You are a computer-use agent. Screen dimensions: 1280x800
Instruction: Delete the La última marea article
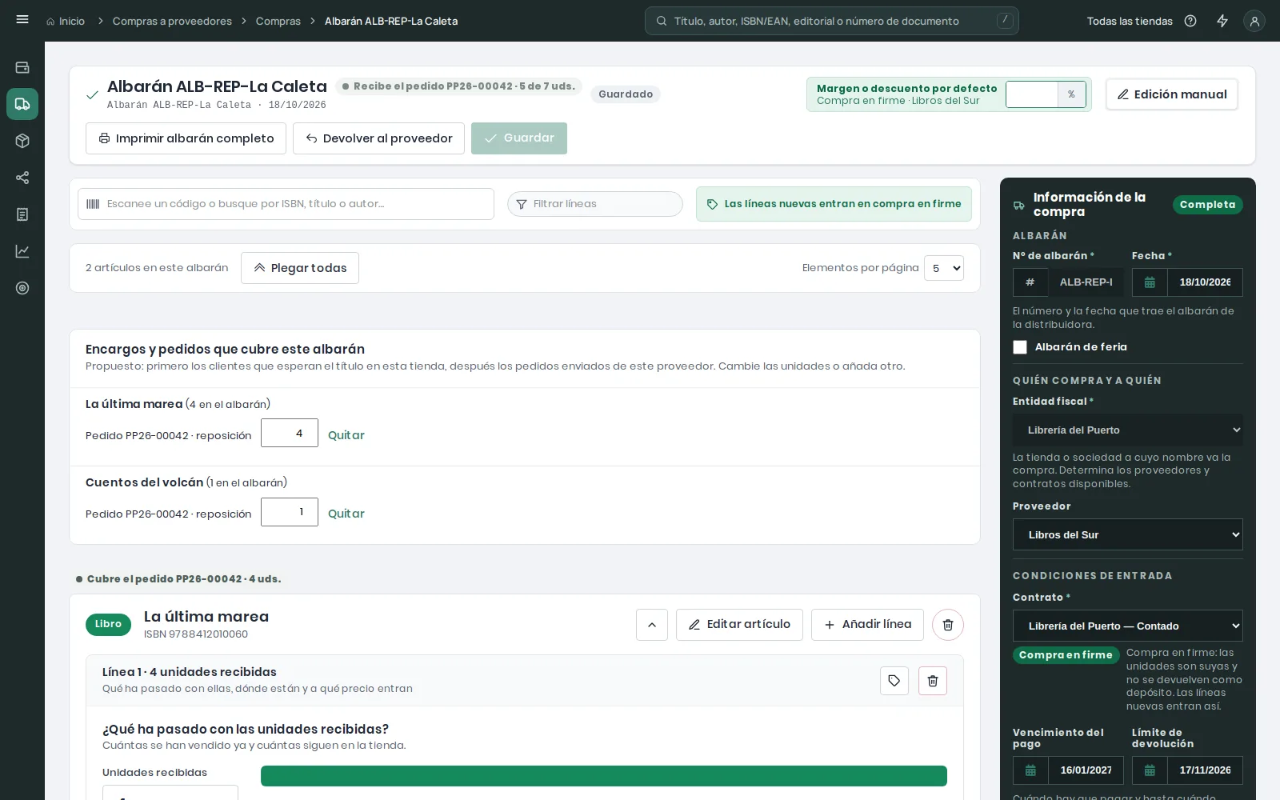[948, 625]
